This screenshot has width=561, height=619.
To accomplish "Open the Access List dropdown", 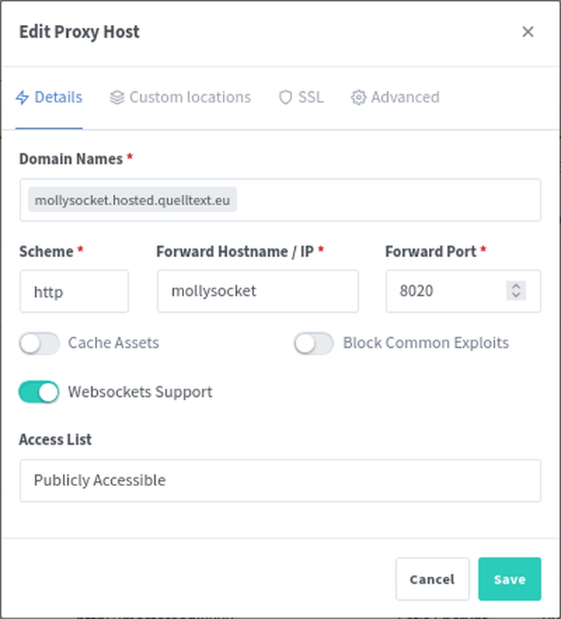I will [x=280, y=480].
